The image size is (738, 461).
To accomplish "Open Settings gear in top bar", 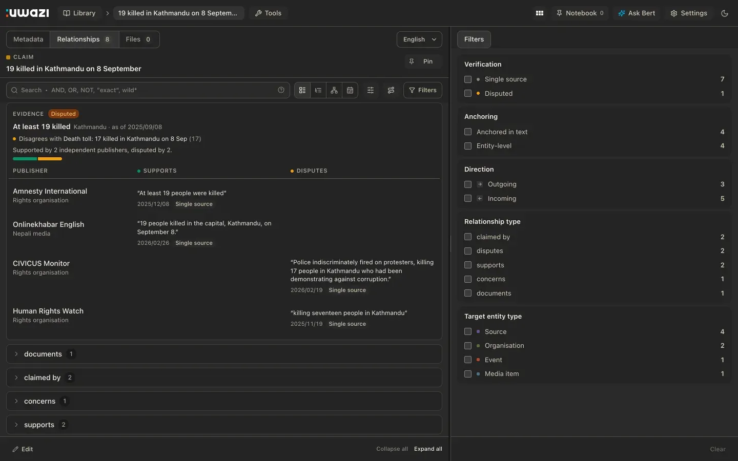I will tap(689, 13).
